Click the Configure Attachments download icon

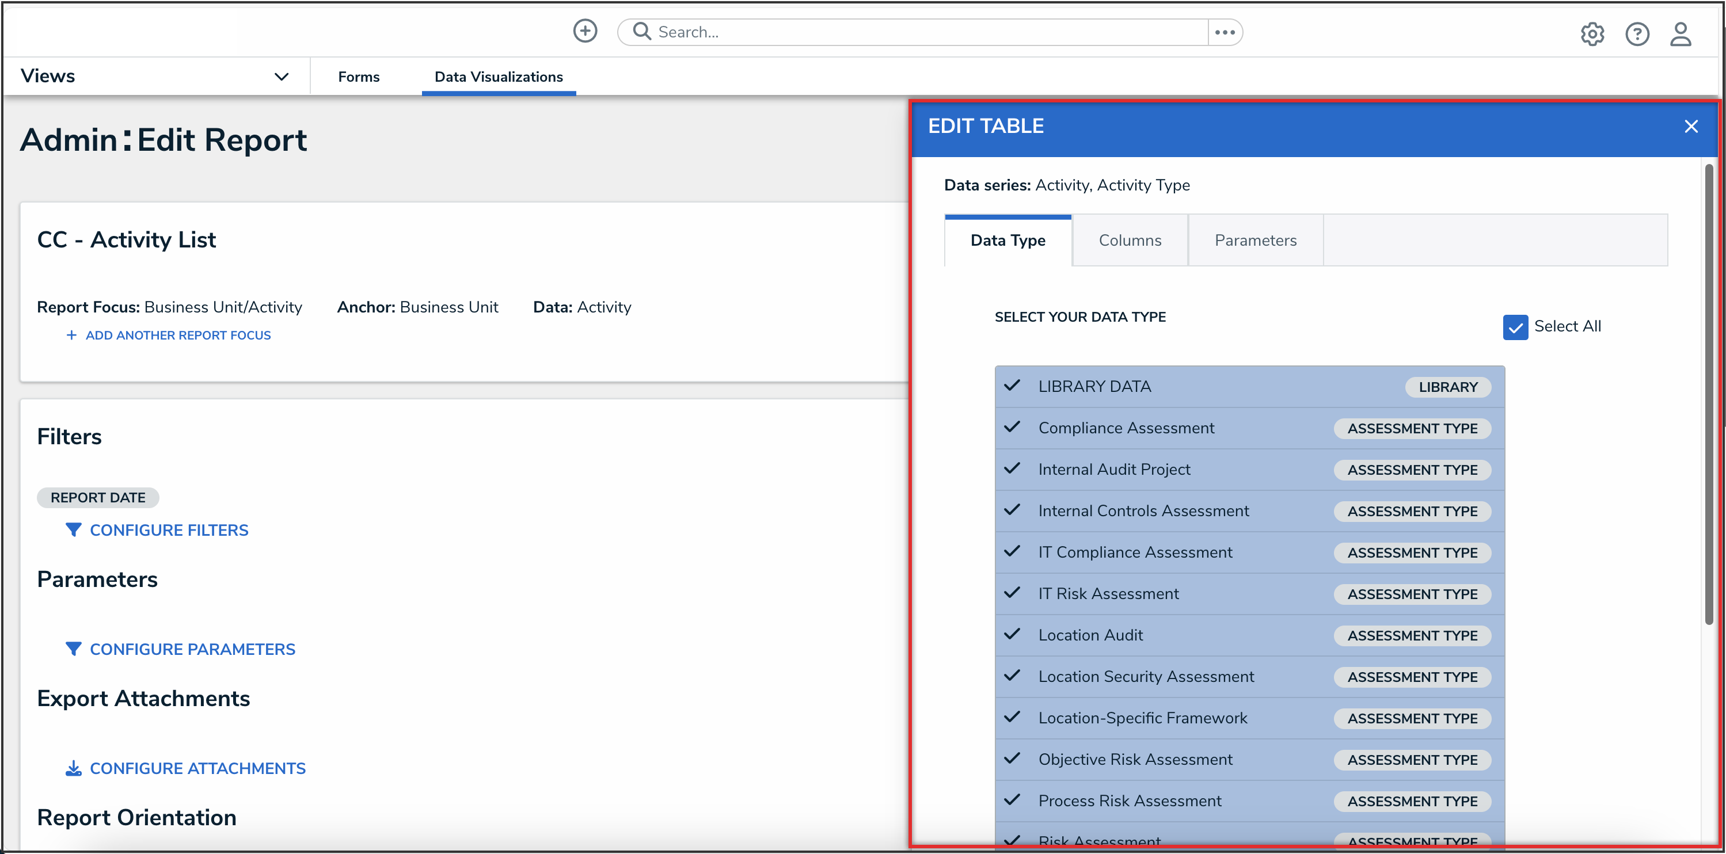73,768
